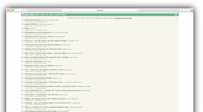
Task: Go forward with Safari's forward arrow
Action: (x=20, y=10)
